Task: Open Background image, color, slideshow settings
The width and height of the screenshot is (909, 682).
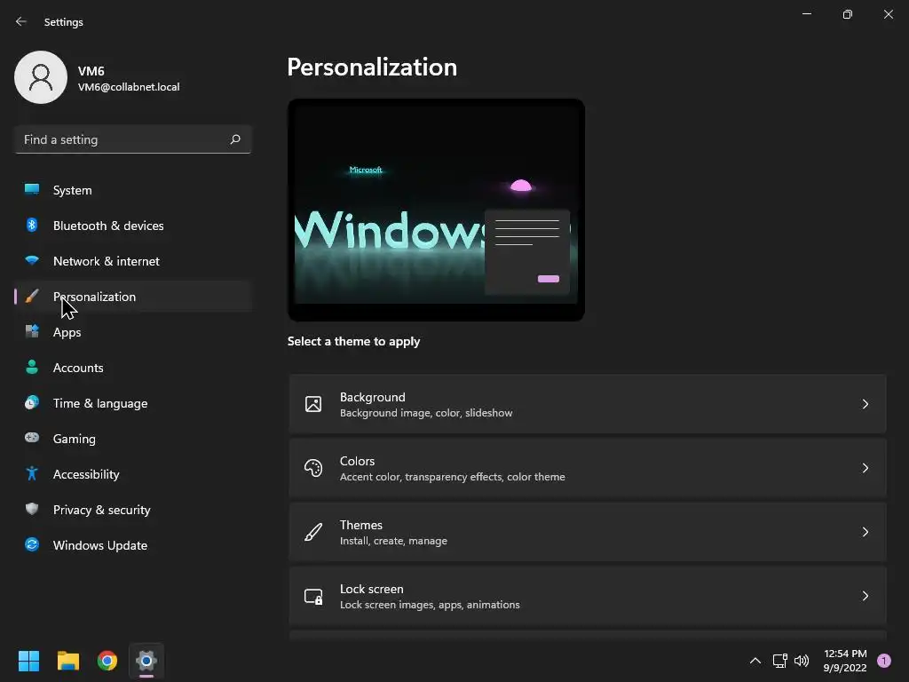Action: click(x=588, y=404)
